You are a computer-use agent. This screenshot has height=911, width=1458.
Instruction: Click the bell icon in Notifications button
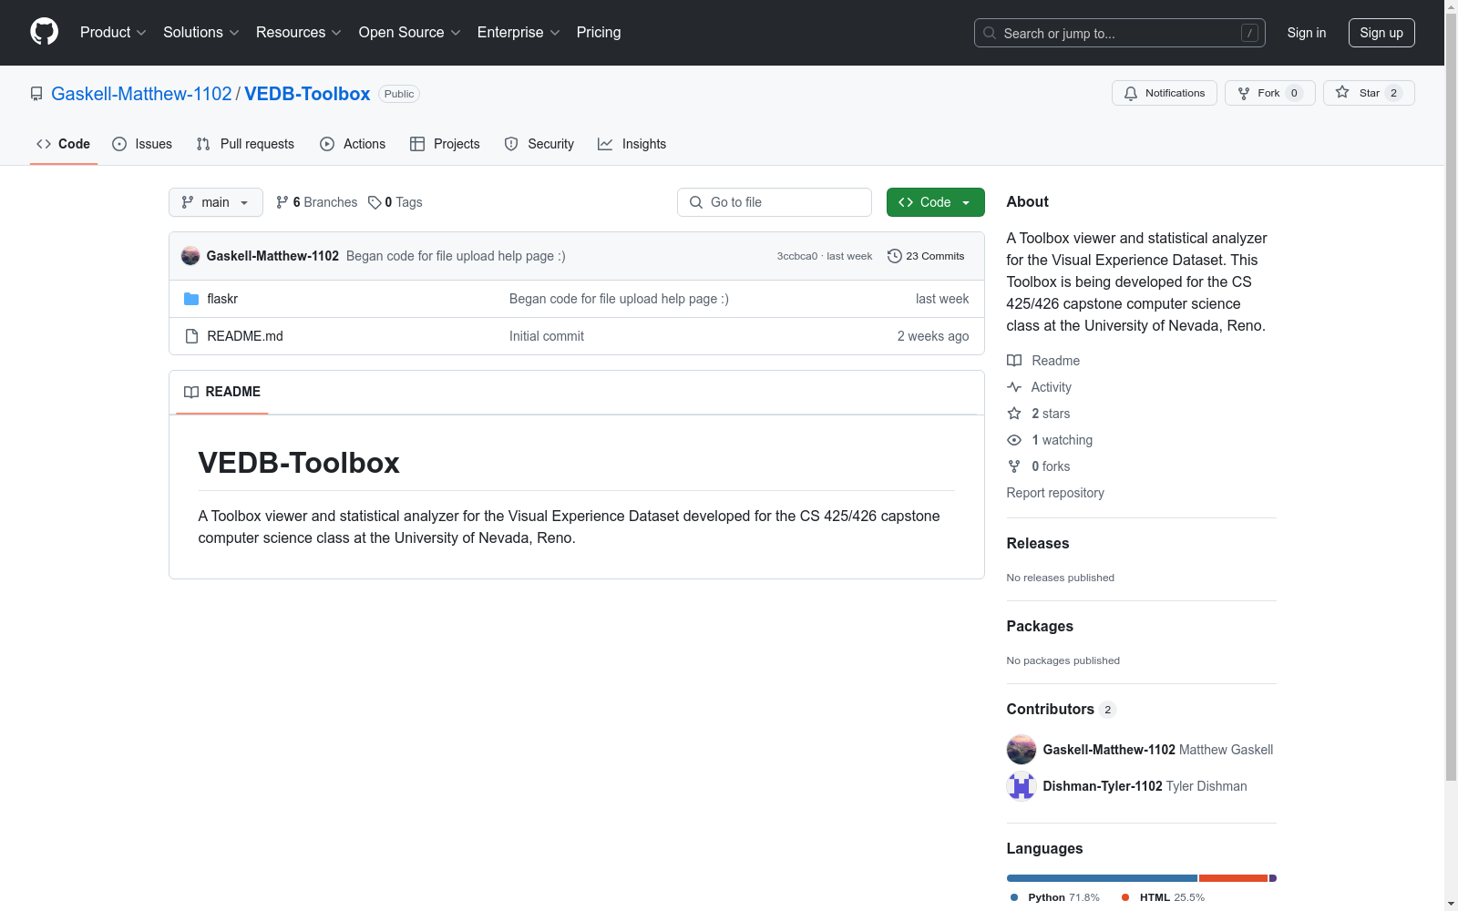click(x=1131, y=93)
